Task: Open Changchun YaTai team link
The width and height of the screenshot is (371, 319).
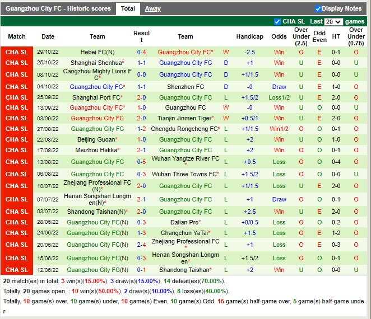Action: 184,233
